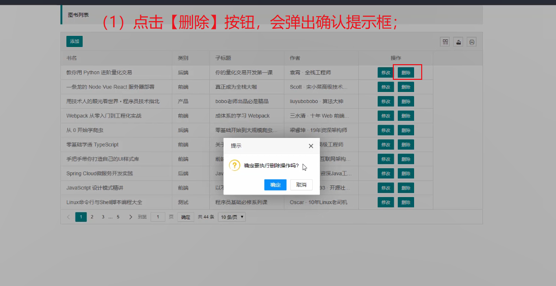Click the 共 44 条 total count text
The width and height of the screenshot is (556, 286).
pos(206,217)
